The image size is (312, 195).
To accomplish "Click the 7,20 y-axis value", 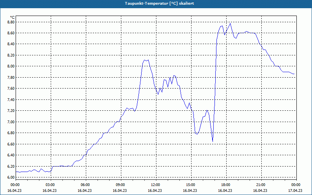I will [x=11, y=111].
